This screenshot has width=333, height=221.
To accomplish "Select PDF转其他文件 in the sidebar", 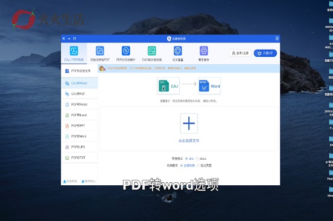I will pos(79,71).
